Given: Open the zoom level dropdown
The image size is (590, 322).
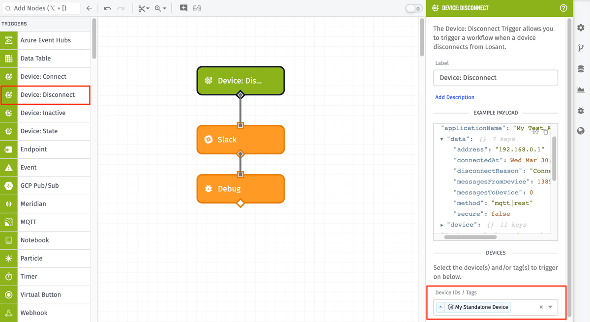Looking at the screenshot, I should (160, 8).
